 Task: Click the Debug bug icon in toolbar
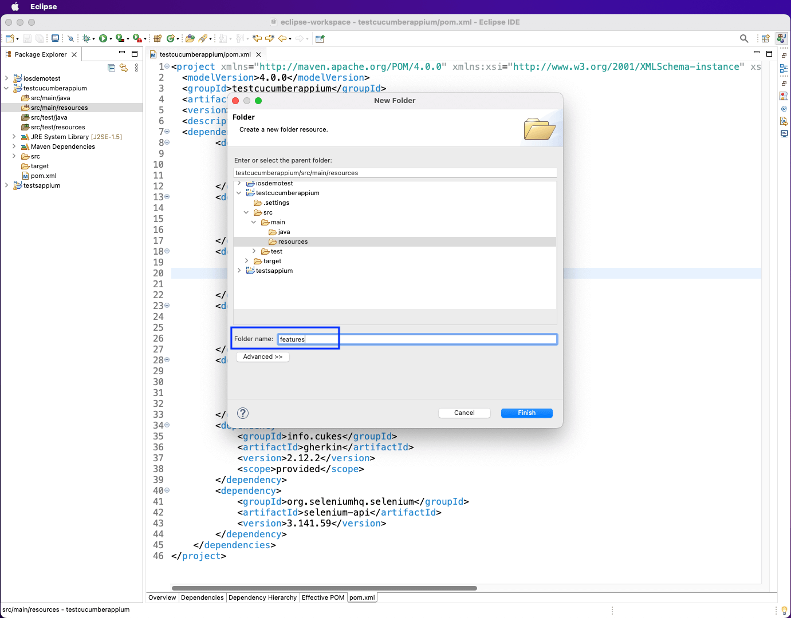86,38
